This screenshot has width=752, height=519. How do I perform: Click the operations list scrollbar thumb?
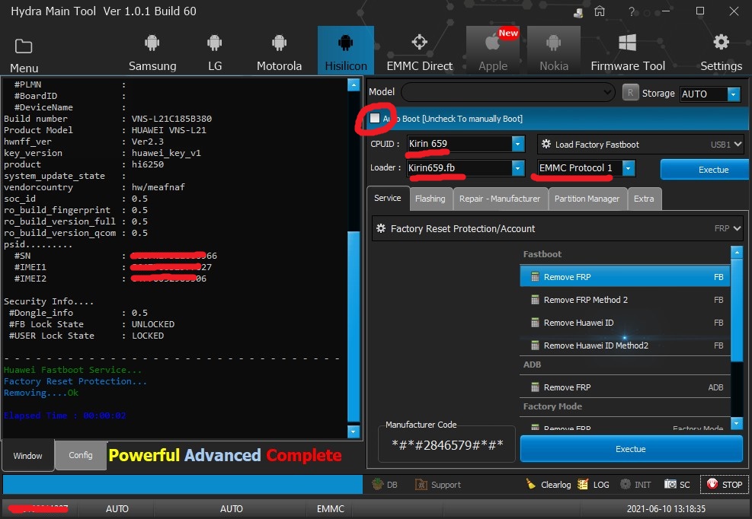737,310
